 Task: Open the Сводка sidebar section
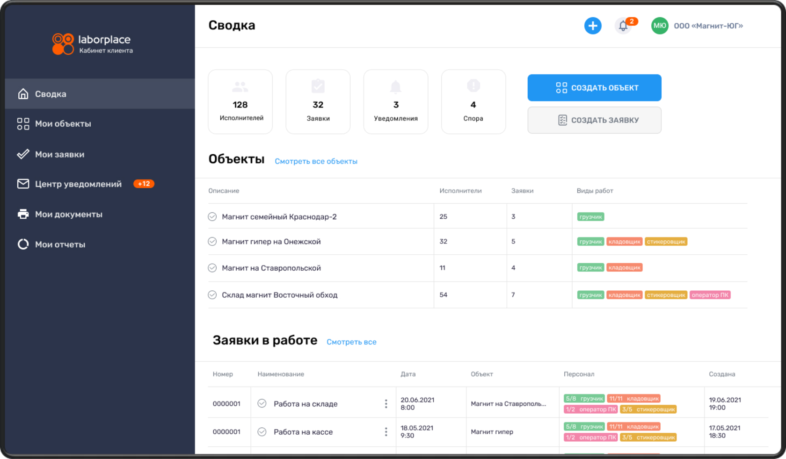100,94
